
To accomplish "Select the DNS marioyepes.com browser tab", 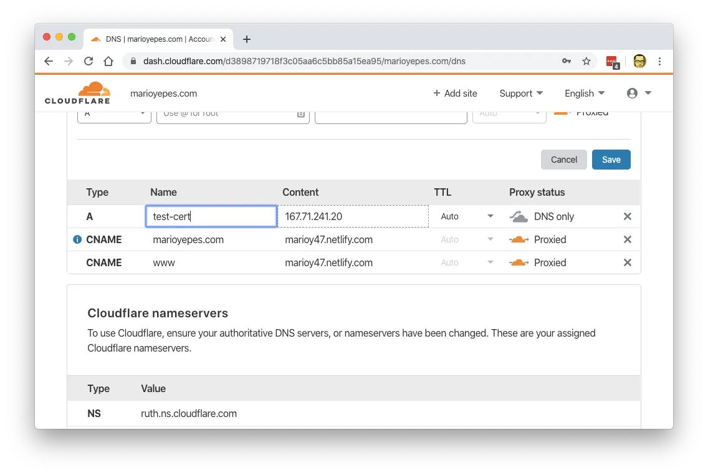I will click(158, 39).
